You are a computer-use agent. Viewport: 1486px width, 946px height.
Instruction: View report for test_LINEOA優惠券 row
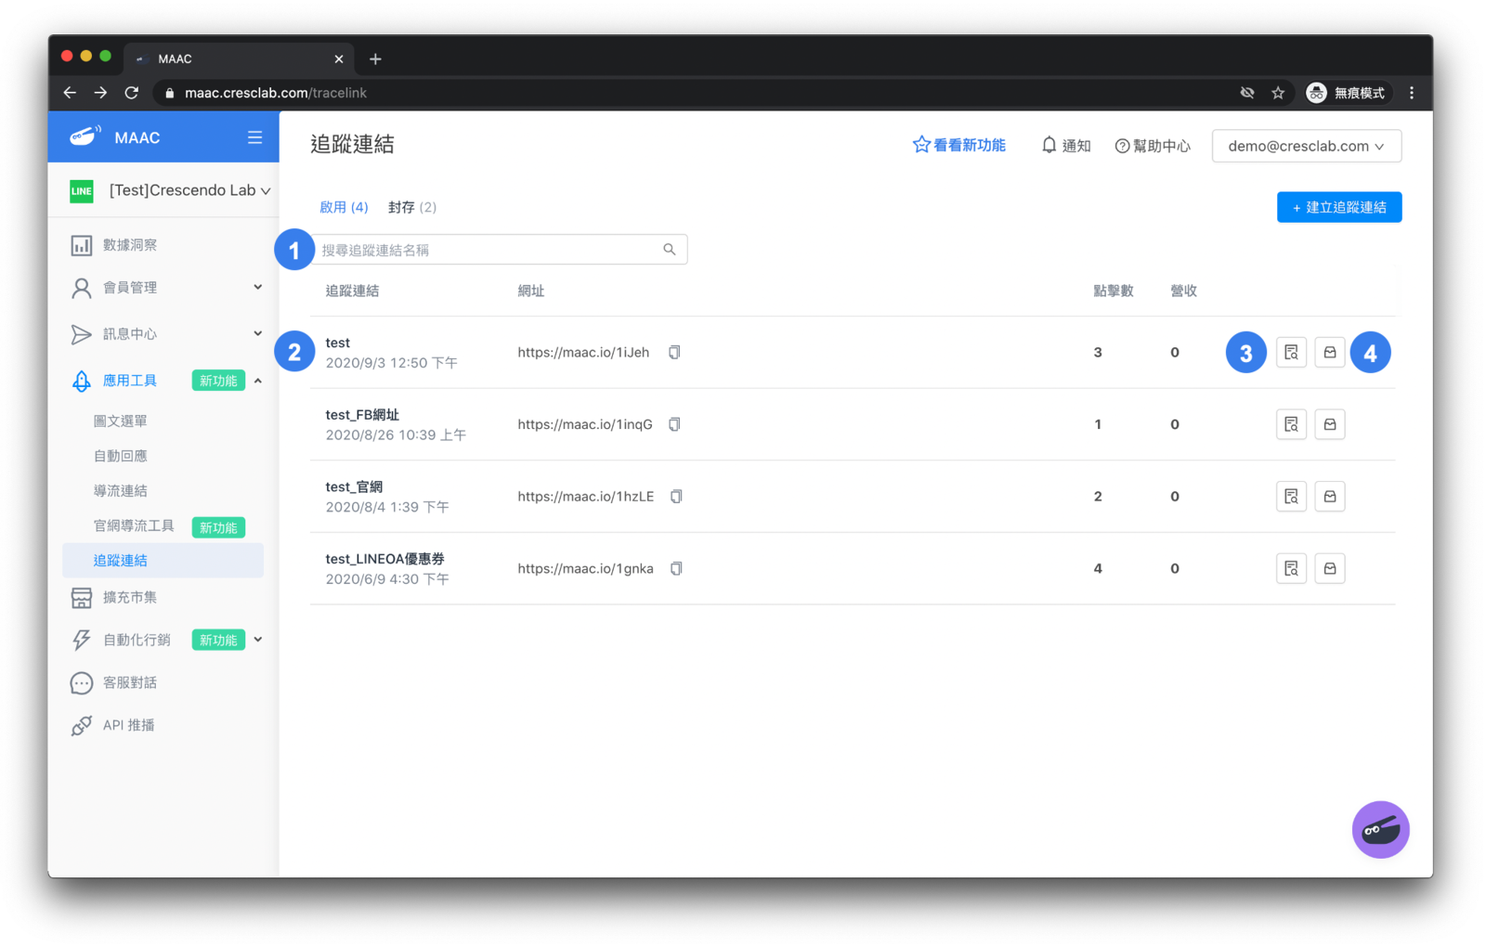1291,568
